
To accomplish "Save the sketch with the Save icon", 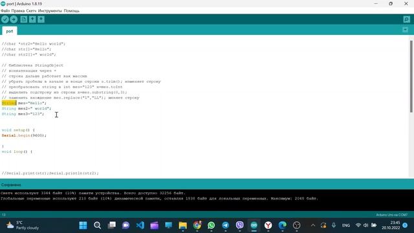I will pyautogui.click(x=41, y=19).
